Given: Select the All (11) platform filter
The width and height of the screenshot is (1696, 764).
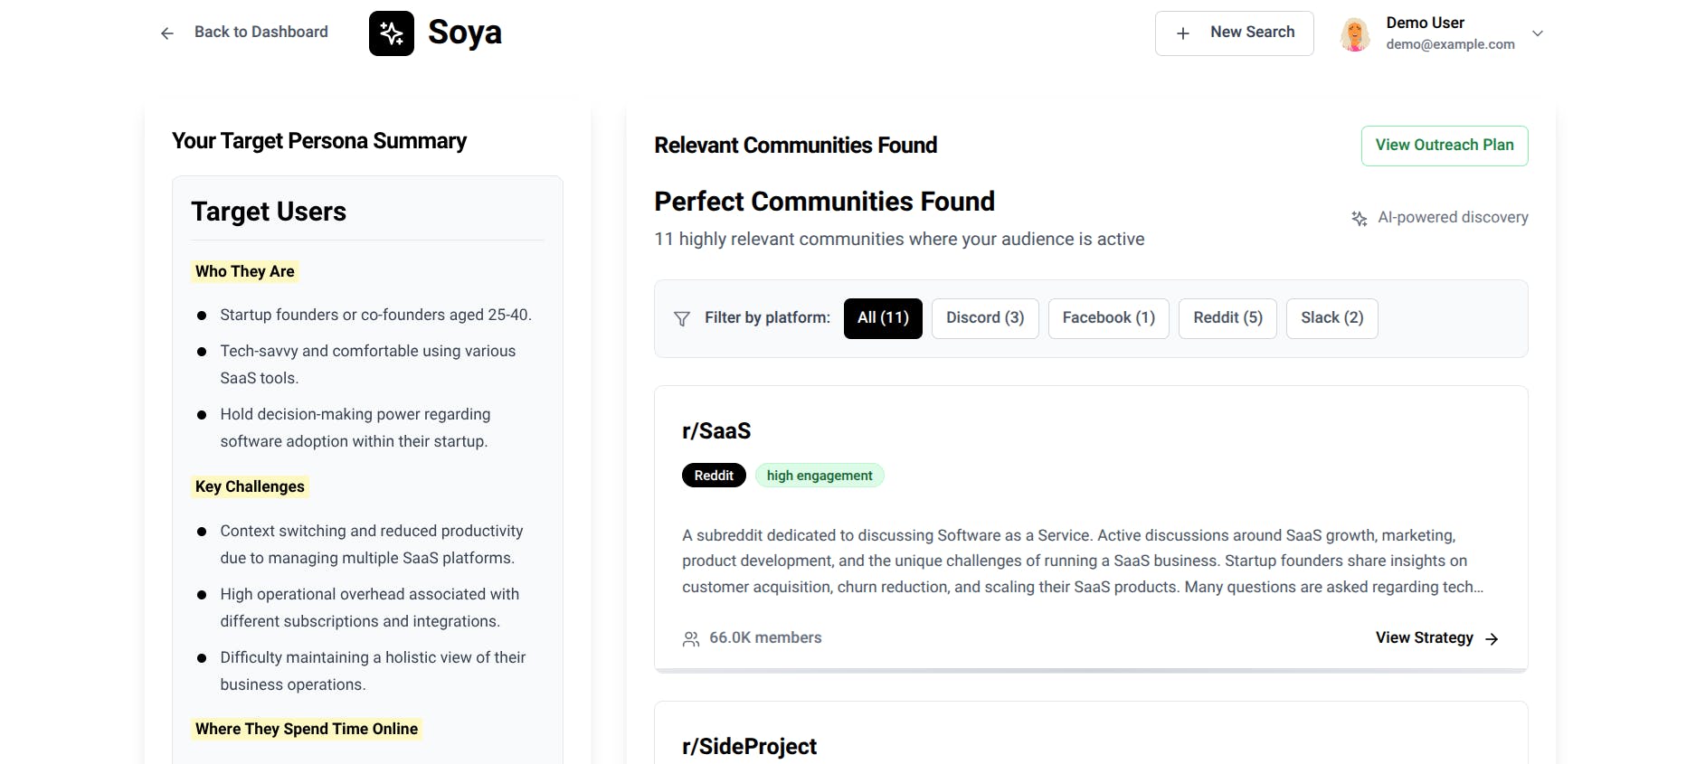Looking at the screenshot, I should [883, 318].
